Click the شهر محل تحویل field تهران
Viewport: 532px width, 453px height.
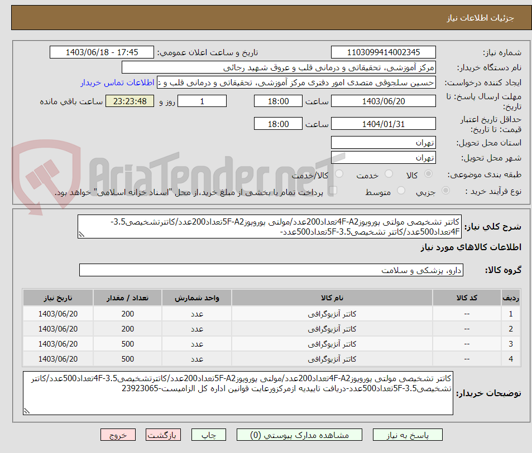384,158
